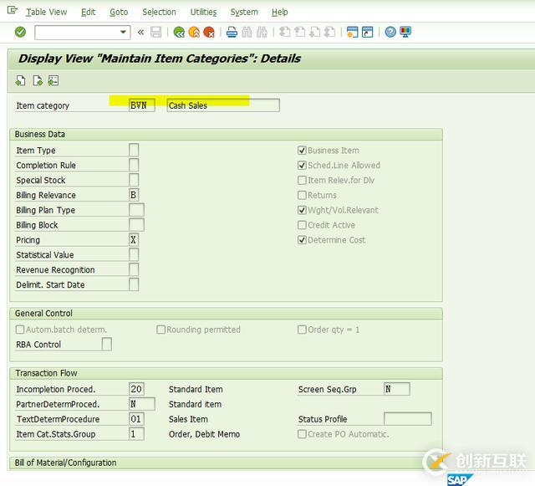
Task: Click the Item Type field
Action: pyautogui.click(x=134, y=150)
